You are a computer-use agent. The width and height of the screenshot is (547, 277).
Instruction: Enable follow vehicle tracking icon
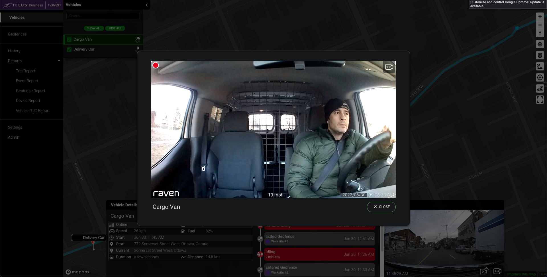coord(540,78)
